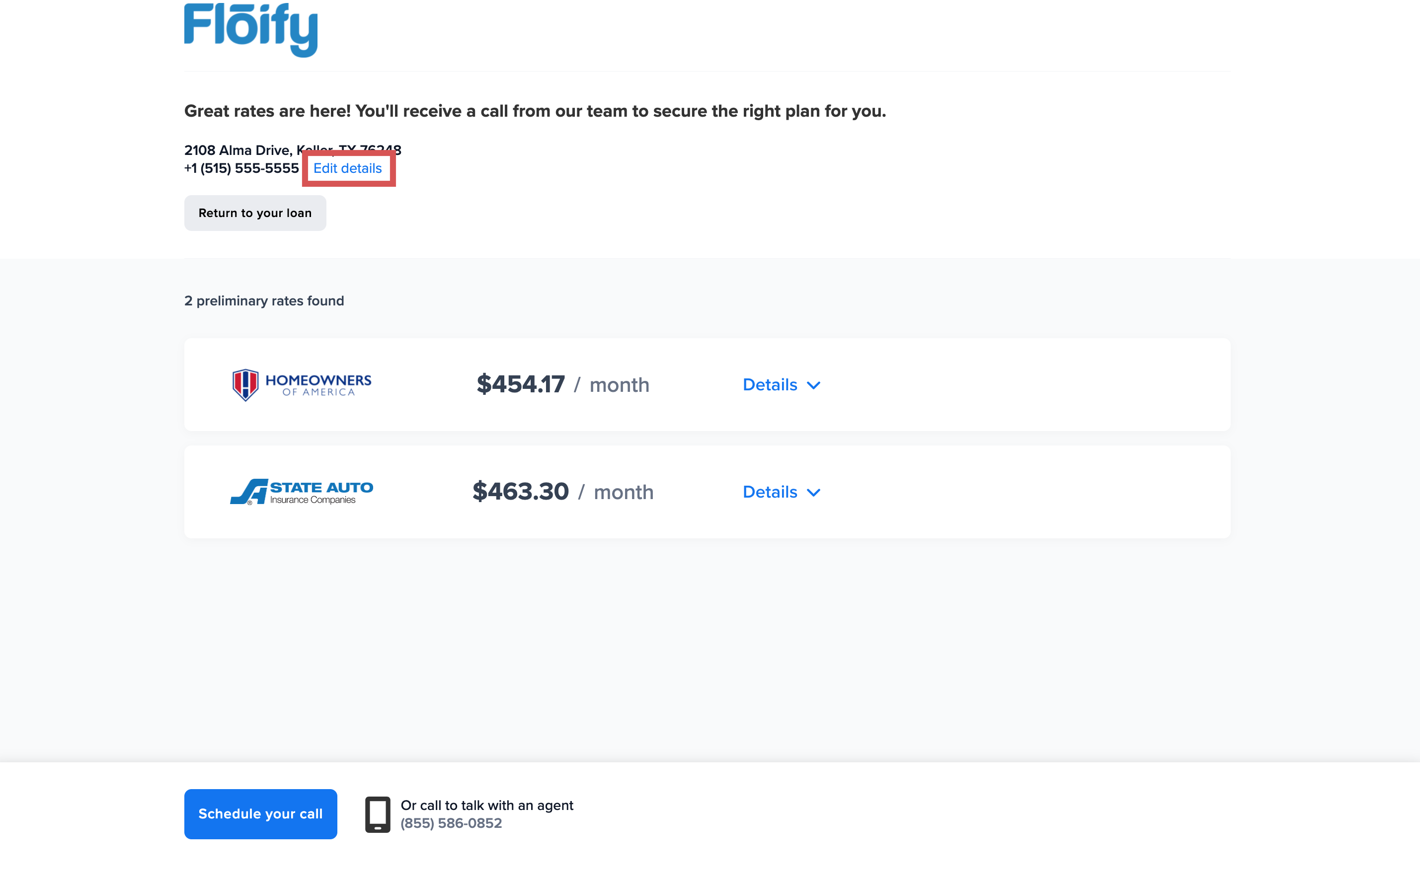Select the $454.17 monthly price
This screenshot has height=880, width=1420.
pos(521,385)
